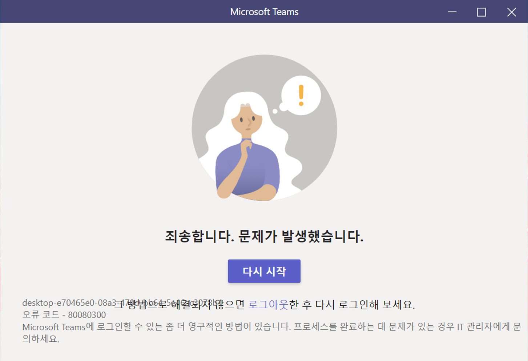The height and width of the screenshot is (361, 528).
Task: Open the 로그아웃 sign-out link
Action: (268, 304)
